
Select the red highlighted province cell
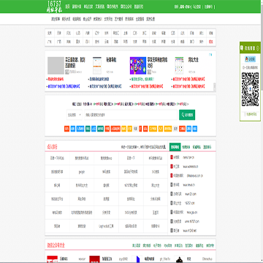(210, 42)
